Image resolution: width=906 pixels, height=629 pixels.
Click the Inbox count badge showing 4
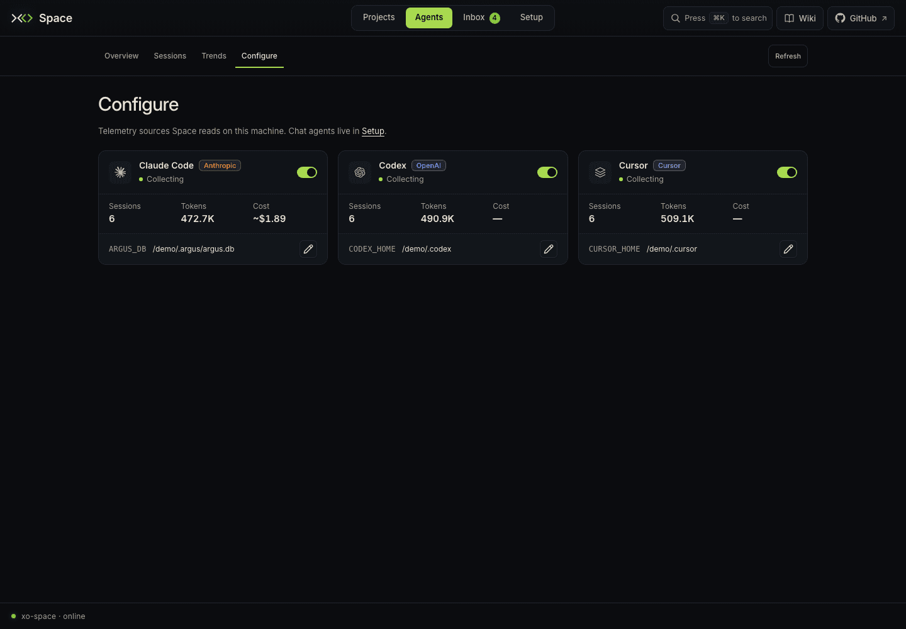click(x=495, y=18)
